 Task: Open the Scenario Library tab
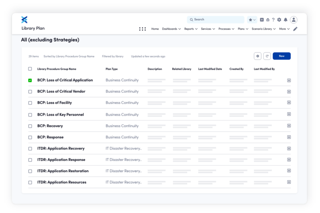coord(262,29)
